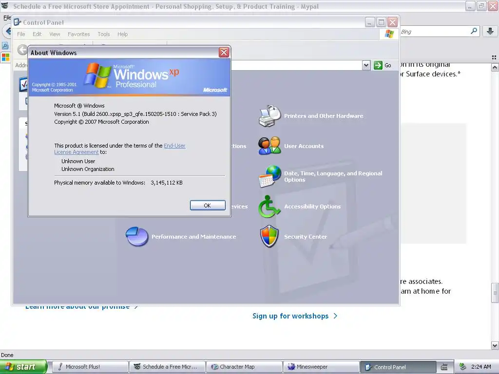Click the grid icon at browser right edge
499x374 pixels.
[494, 57]
